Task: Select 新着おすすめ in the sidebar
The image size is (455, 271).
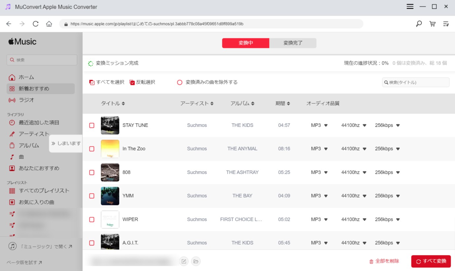Action: click(41, 89)
